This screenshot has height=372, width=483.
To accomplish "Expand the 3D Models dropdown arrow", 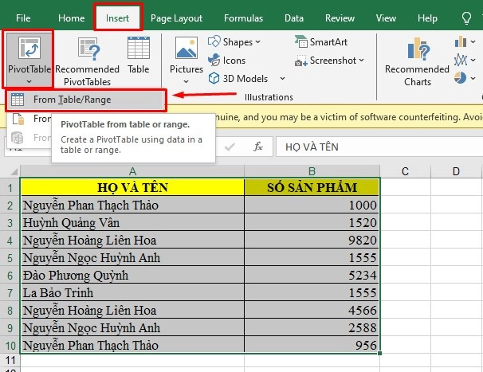I will (283, 79).
